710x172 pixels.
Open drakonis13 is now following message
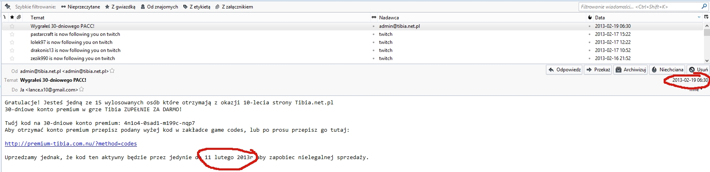[75, 50]
